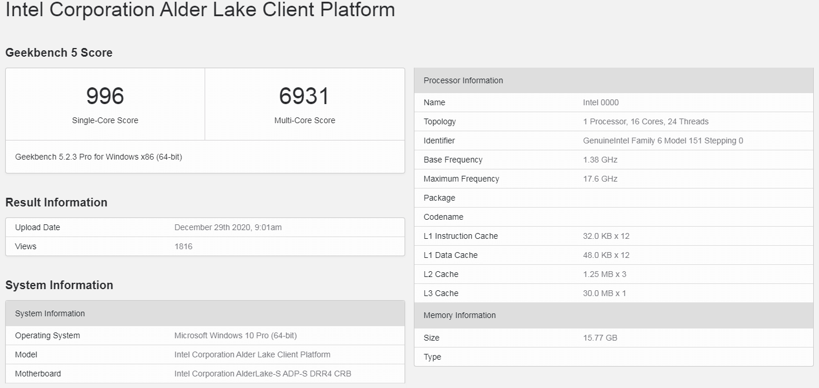Select the views count 1816
Viewport: 819px width, 388px height.
click(183, 246)
